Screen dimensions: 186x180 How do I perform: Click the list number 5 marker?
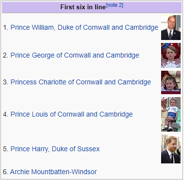pos(5,149)
